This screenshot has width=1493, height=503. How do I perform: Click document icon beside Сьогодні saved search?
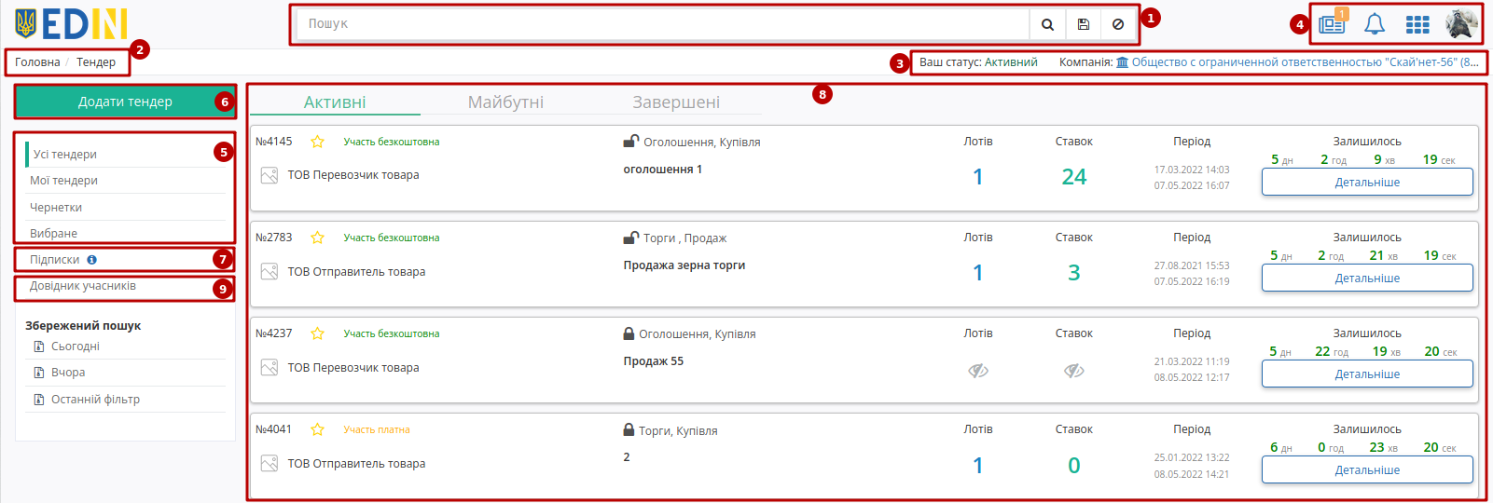tap(39, 347)
